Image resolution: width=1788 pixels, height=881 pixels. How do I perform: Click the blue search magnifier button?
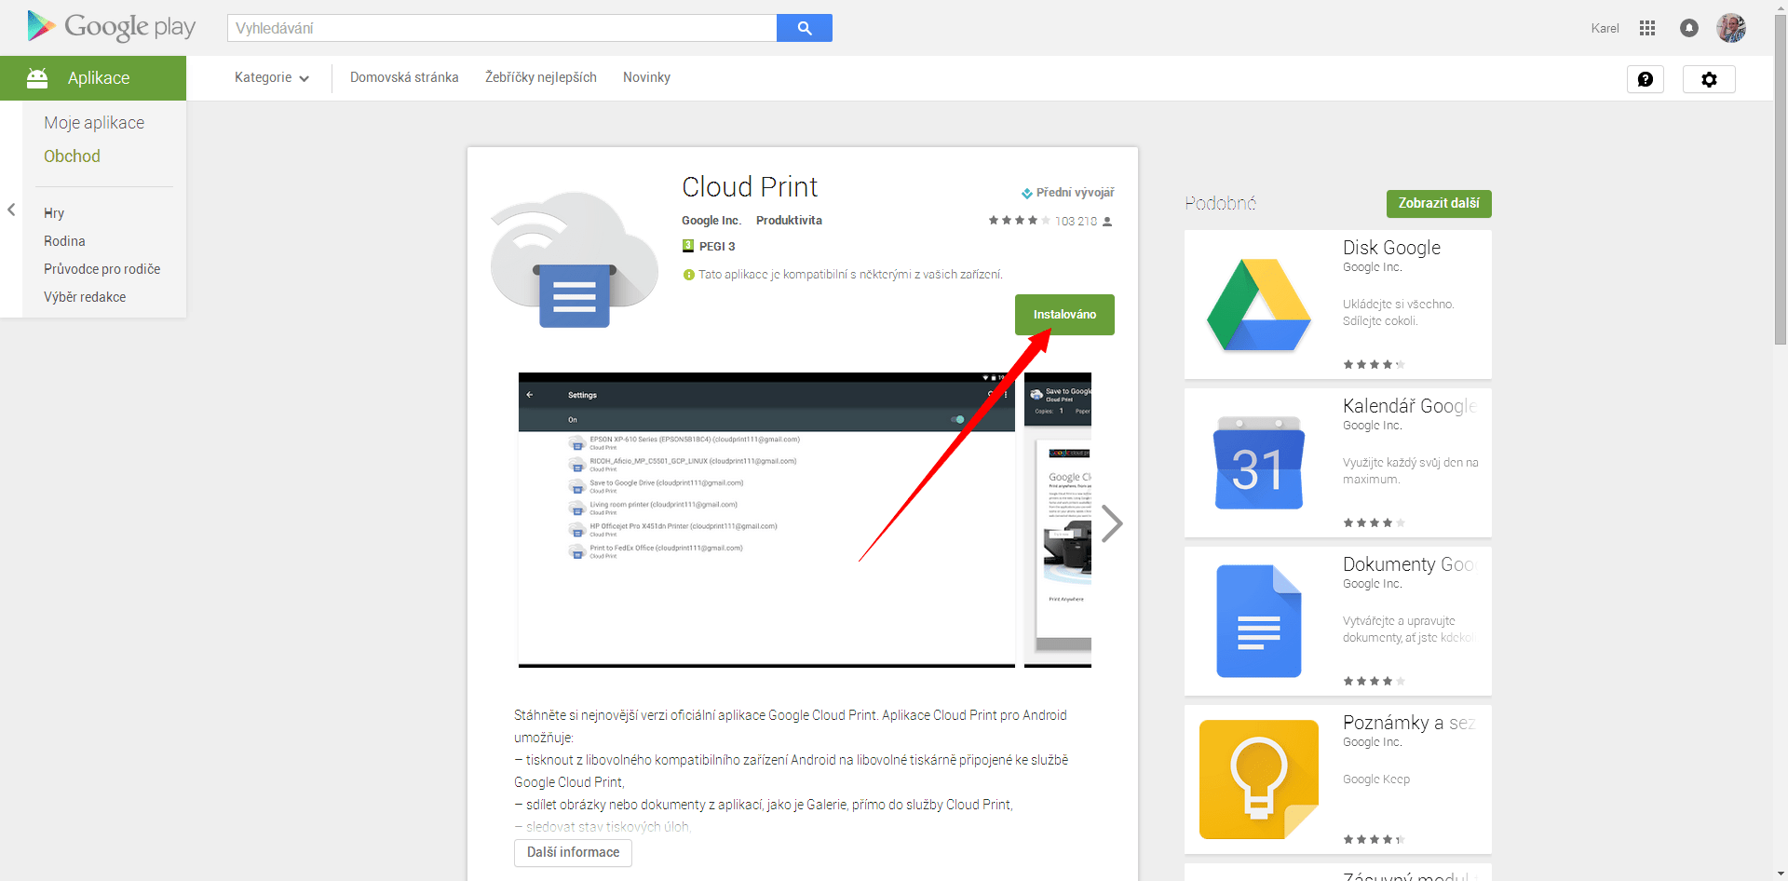pos(805,28)
